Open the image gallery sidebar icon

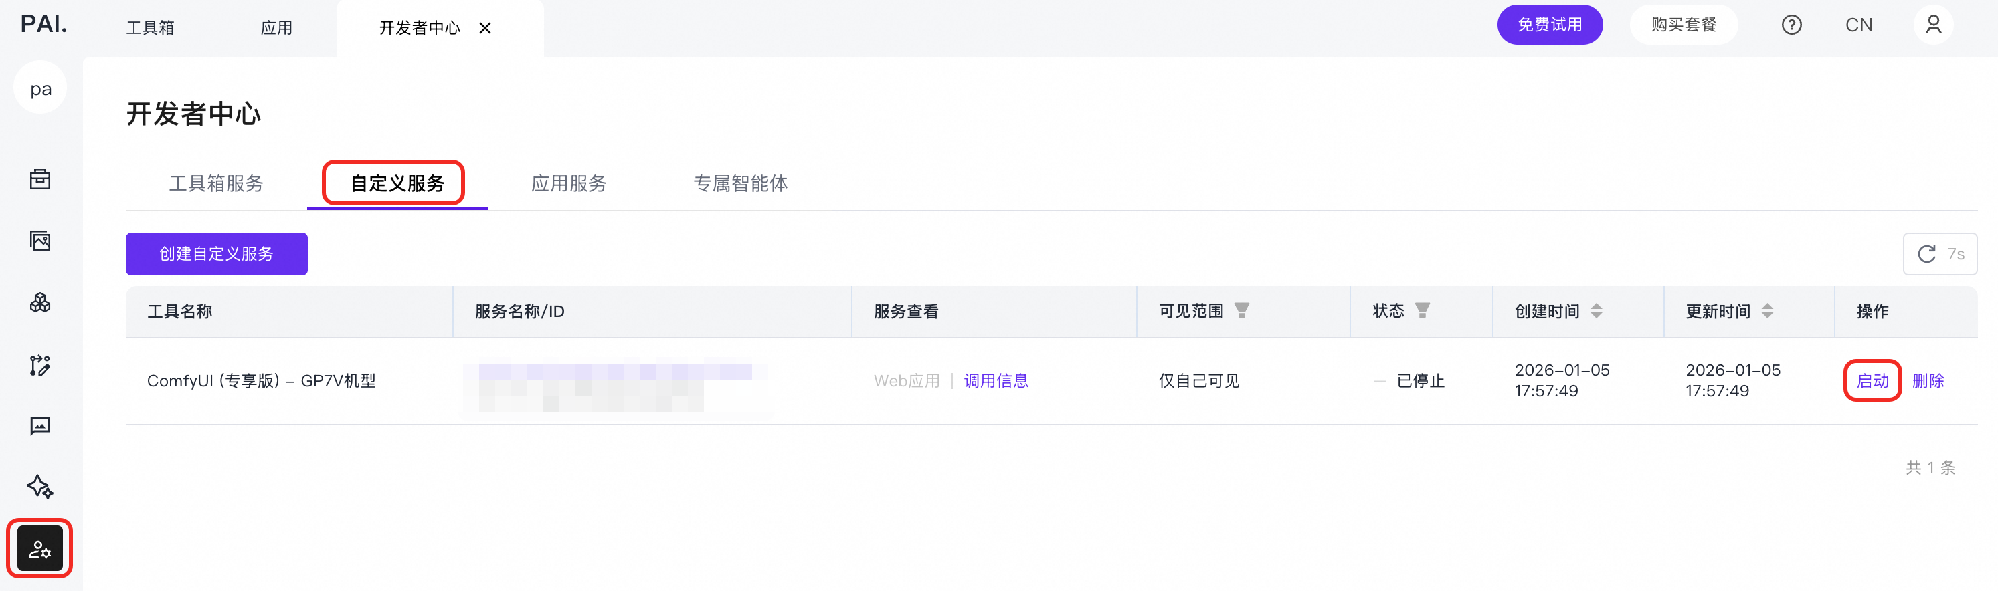(x=40, y=241)
